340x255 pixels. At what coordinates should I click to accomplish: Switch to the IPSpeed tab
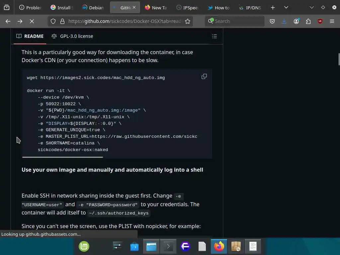coord(188,8)
